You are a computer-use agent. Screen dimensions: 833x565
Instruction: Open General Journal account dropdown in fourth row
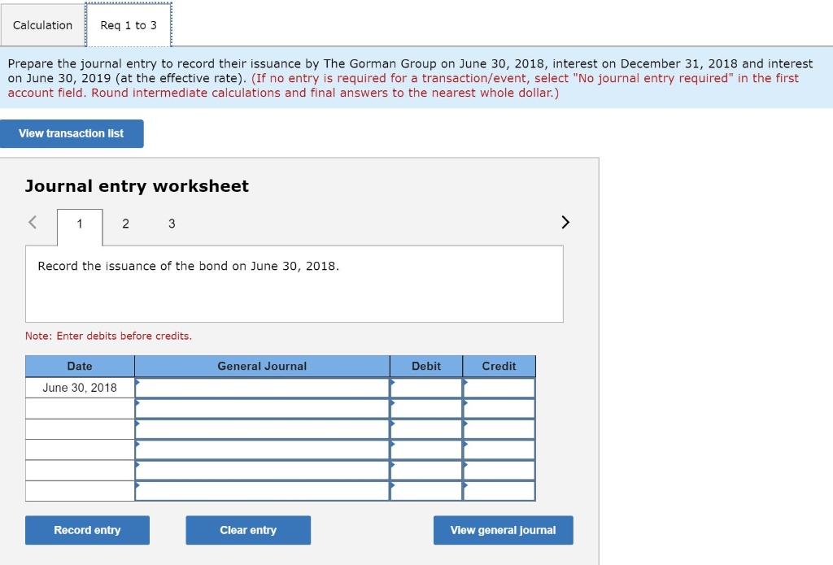(x=262, y=450)
